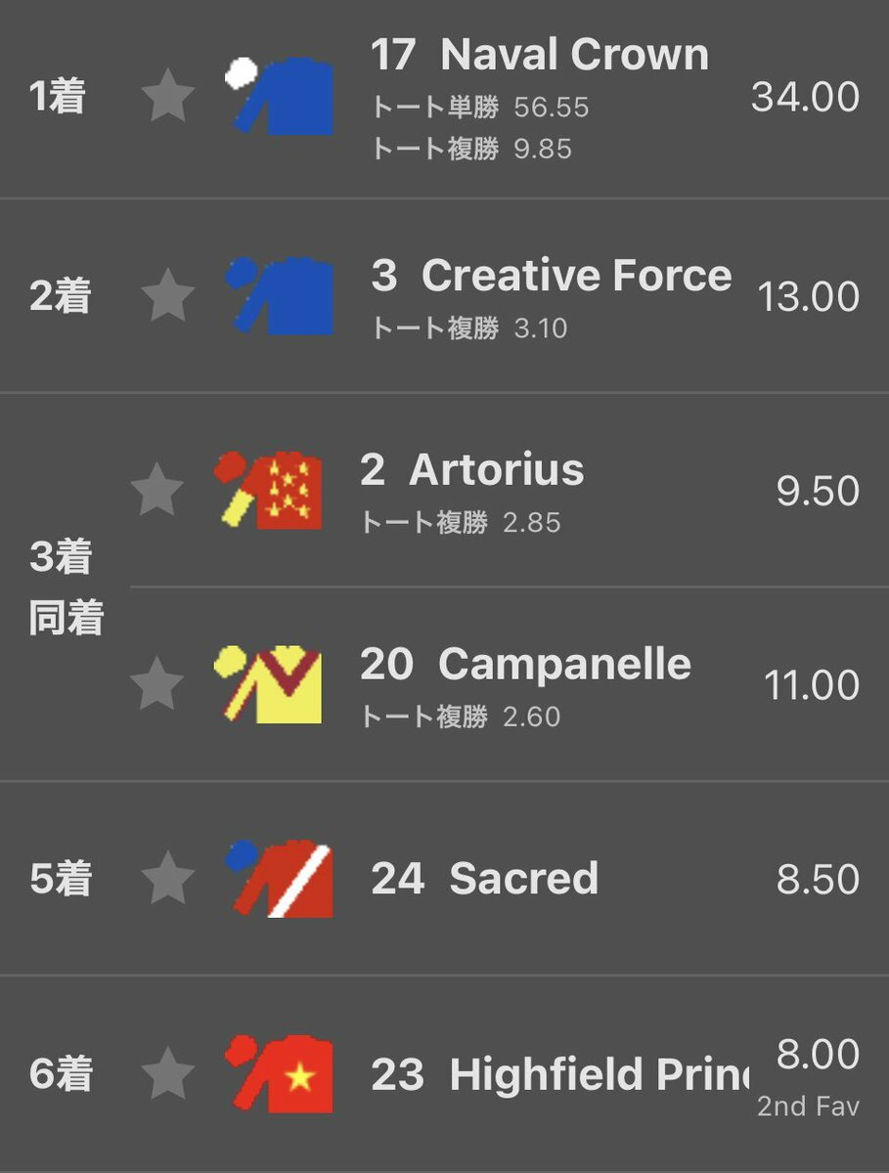Image resolution: width=889 pixels, height=1173 pixels.
Task: Toggle favorite star for Artorius
Action: (x=156, y=490)
